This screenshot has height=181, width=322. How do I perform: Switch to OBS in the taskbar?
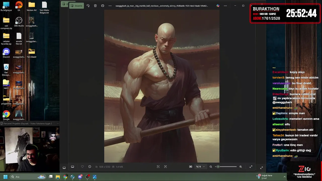tap(87, 177)
